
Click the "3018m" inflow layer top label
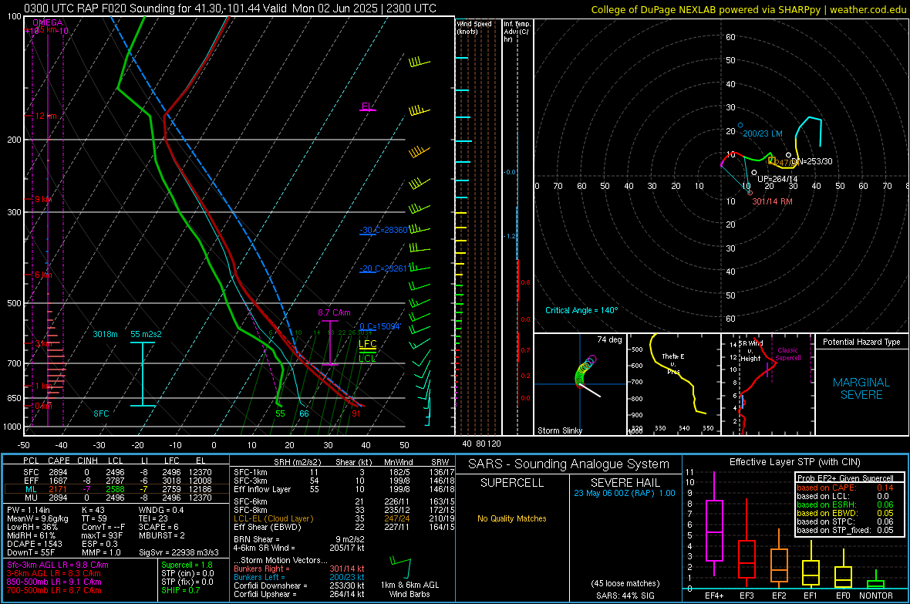coord(105,335)
